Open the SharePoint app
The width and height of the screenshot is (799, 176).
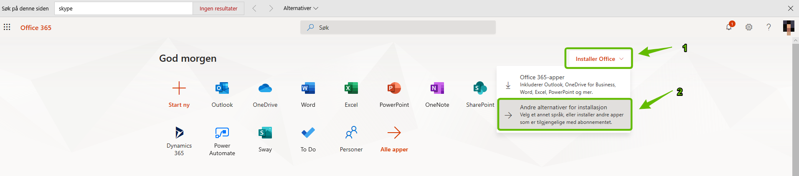[x=480, y=95]
